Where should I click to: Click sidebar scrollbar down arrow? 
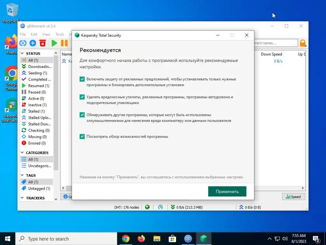56,199
